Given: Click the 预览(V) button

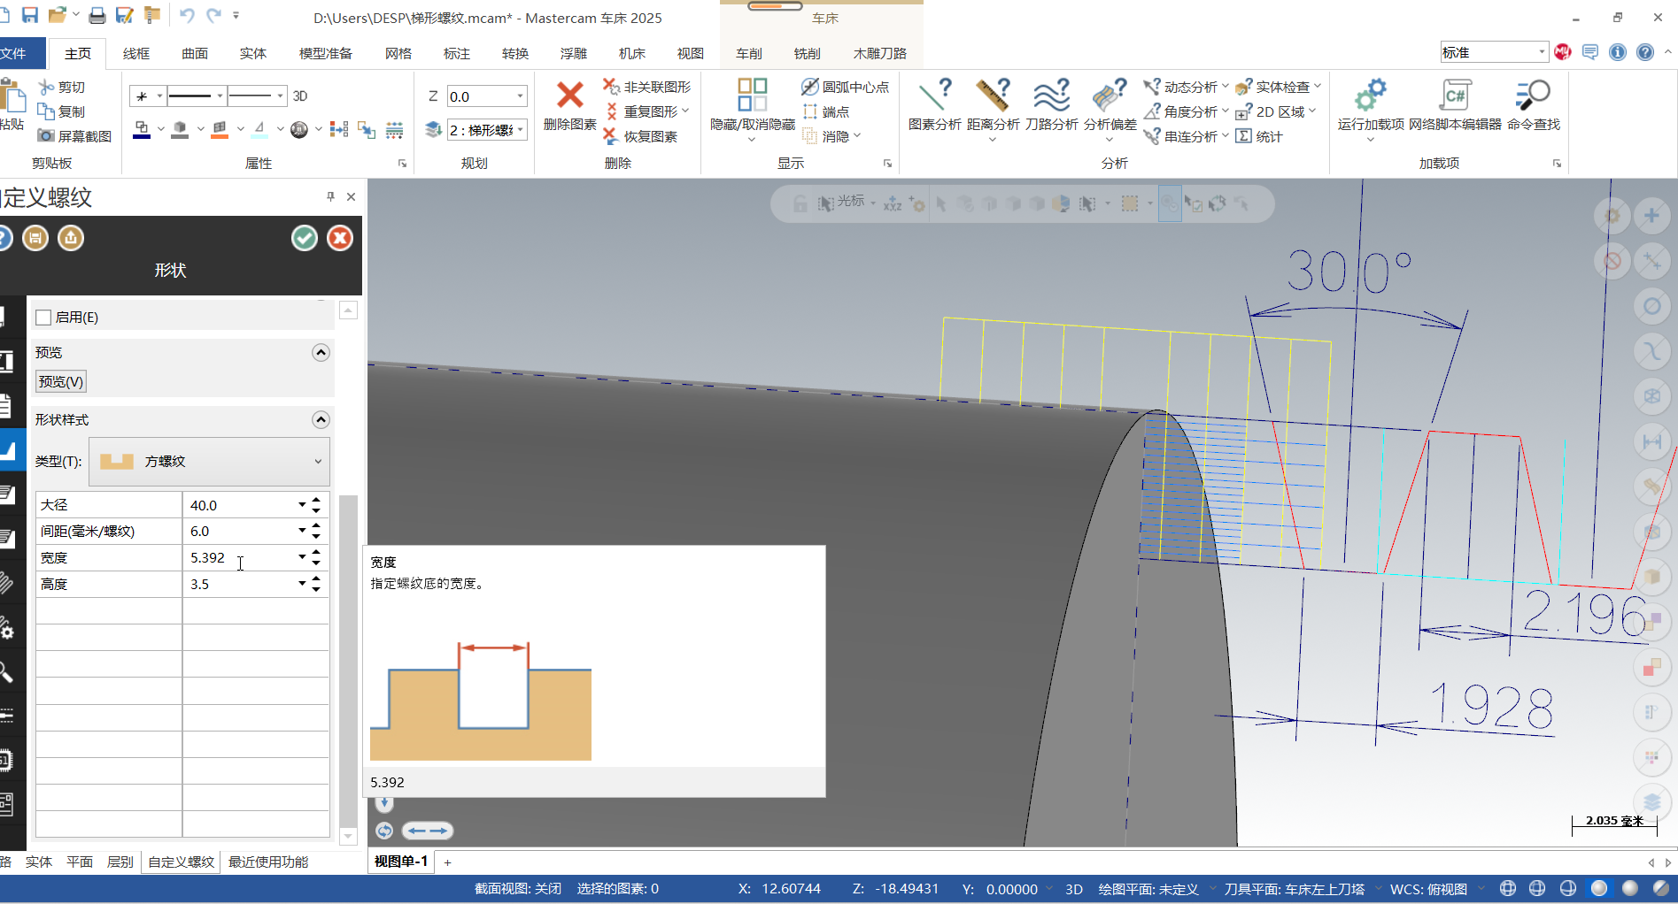Looking at the screenshot, I should 61,382.
